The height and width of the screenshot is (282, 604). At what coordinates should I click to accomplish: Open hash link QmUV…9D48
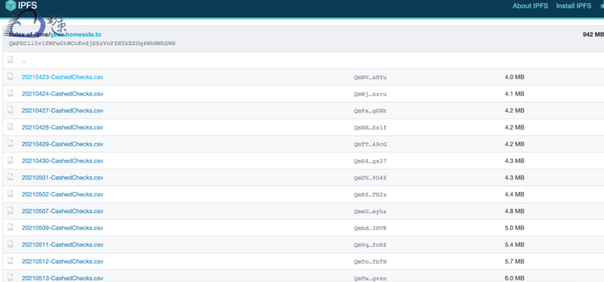370,178
